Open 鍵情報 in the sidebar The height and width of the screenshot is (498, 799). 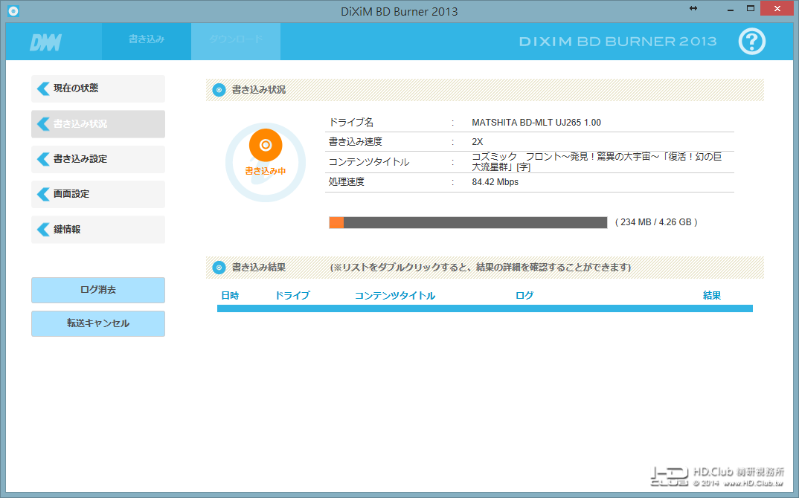tap(98, 229)
